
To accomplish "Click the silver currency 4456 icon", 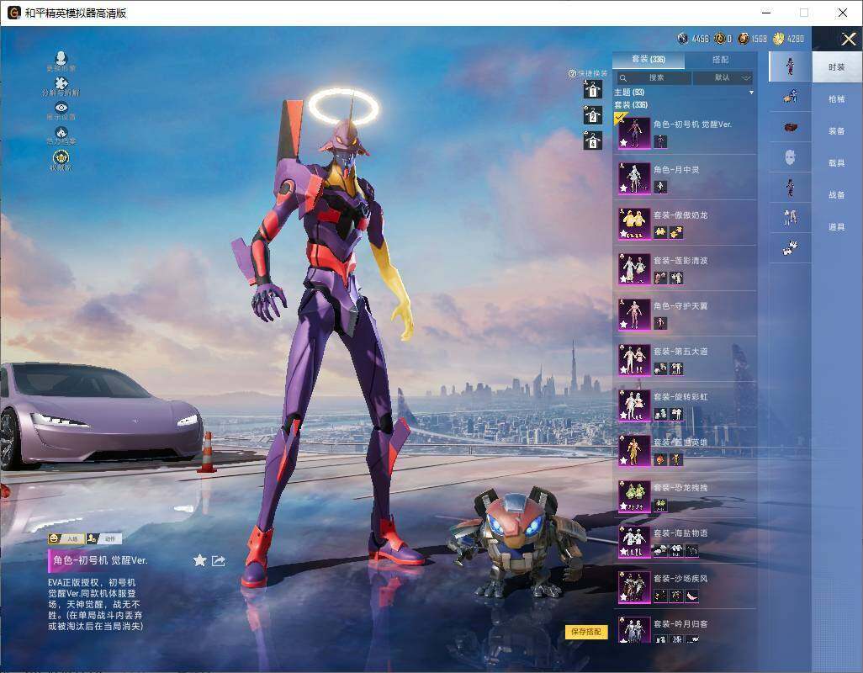I will [683, 39].
